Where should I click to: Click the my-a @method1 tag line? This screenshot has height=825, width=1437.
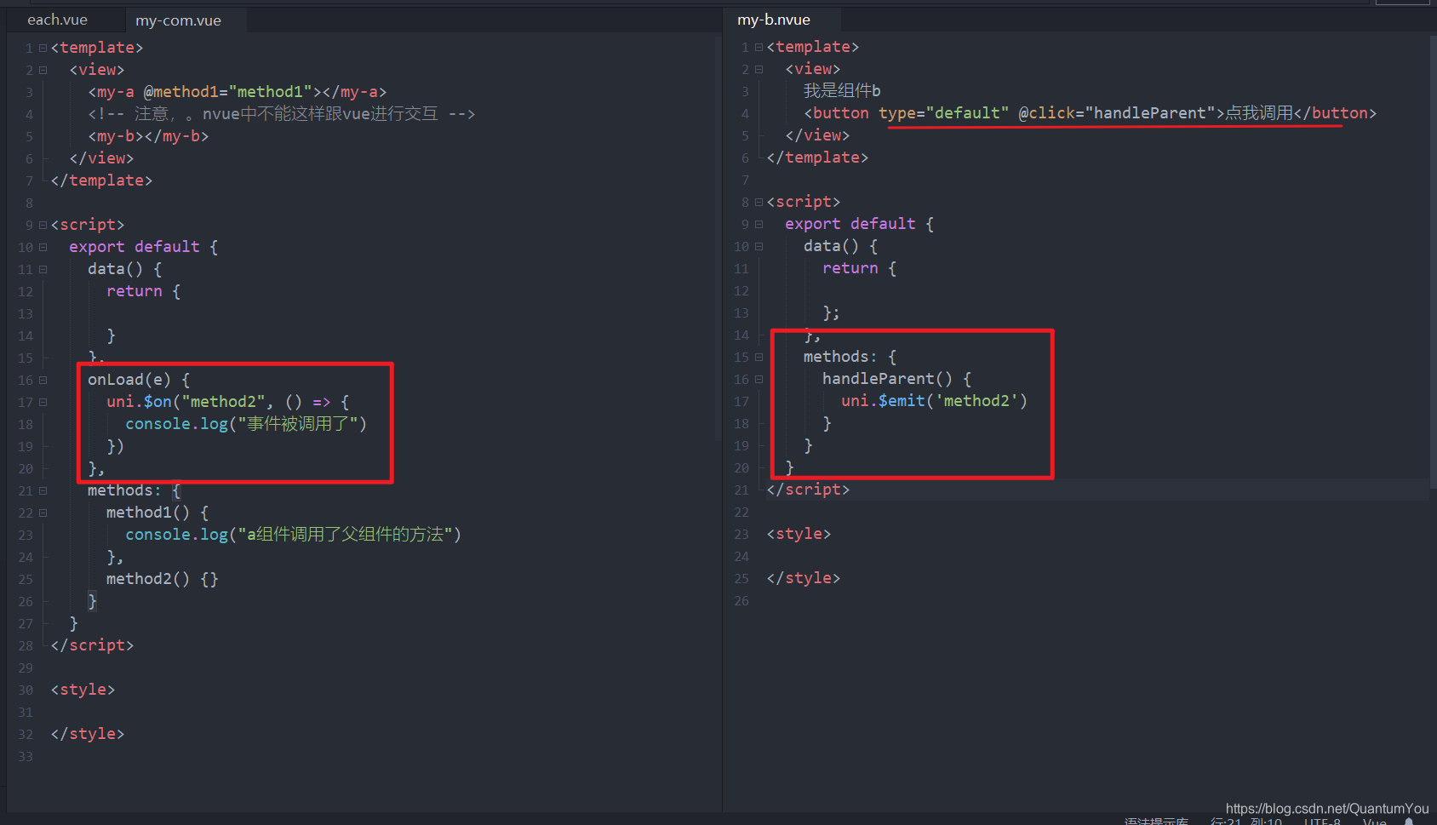[x=237, y=92]
